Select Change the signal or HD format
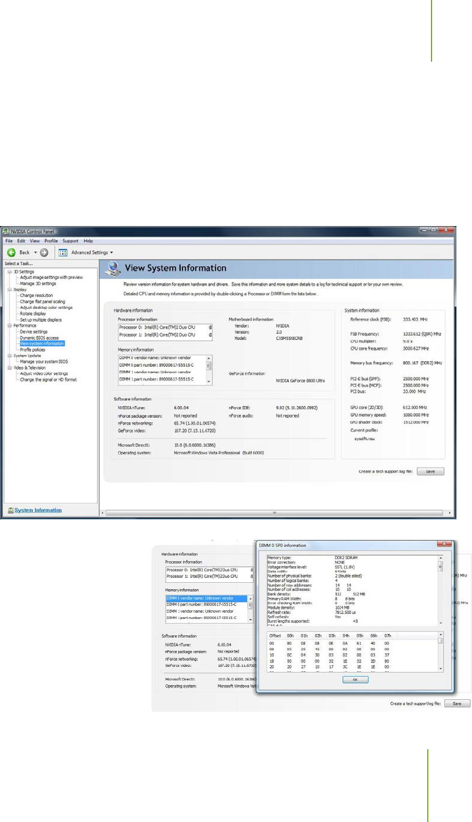Image resolution: width=472 pixels, height=822 pixels. tap(49, 379)
